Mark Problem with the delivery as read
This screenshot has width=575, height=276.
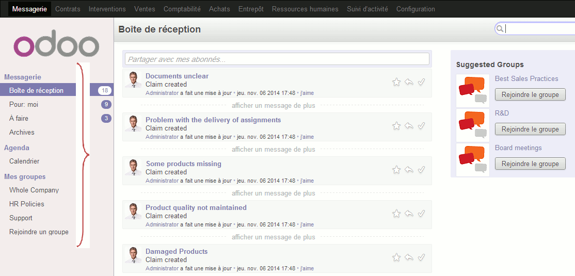(x=421, y=126)
